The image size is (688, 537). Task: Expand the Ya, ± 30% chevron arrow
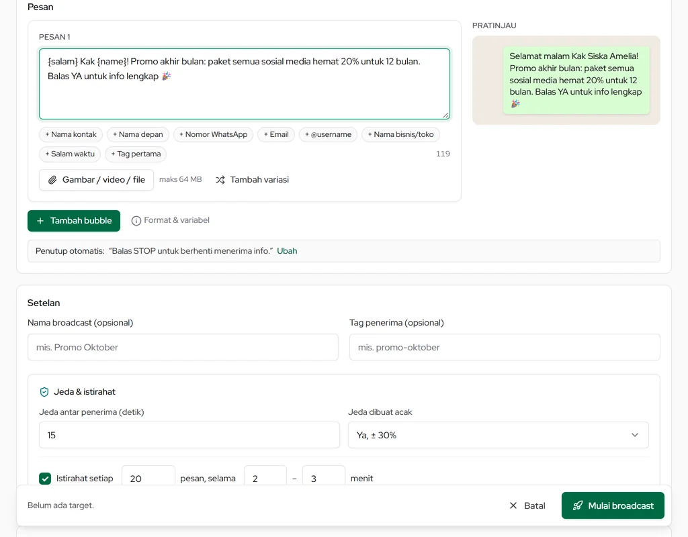click(x=634, y=435)
